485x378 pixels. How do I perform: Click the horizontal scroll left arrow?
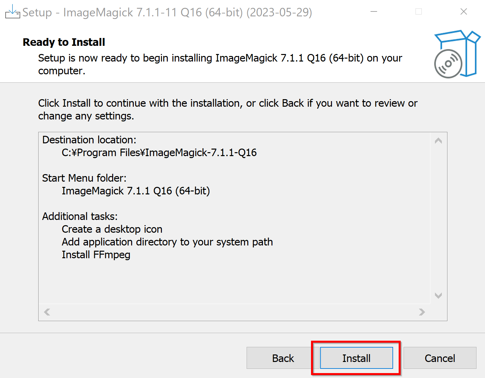click(x=47, y=312)
